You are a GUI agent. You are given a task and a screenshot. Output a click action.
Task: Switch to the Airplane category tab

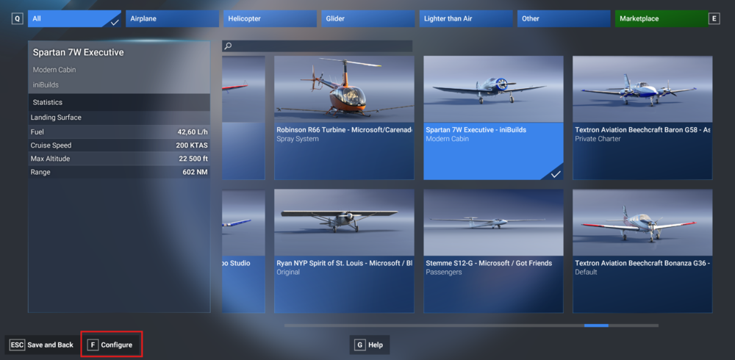(171, 18)
